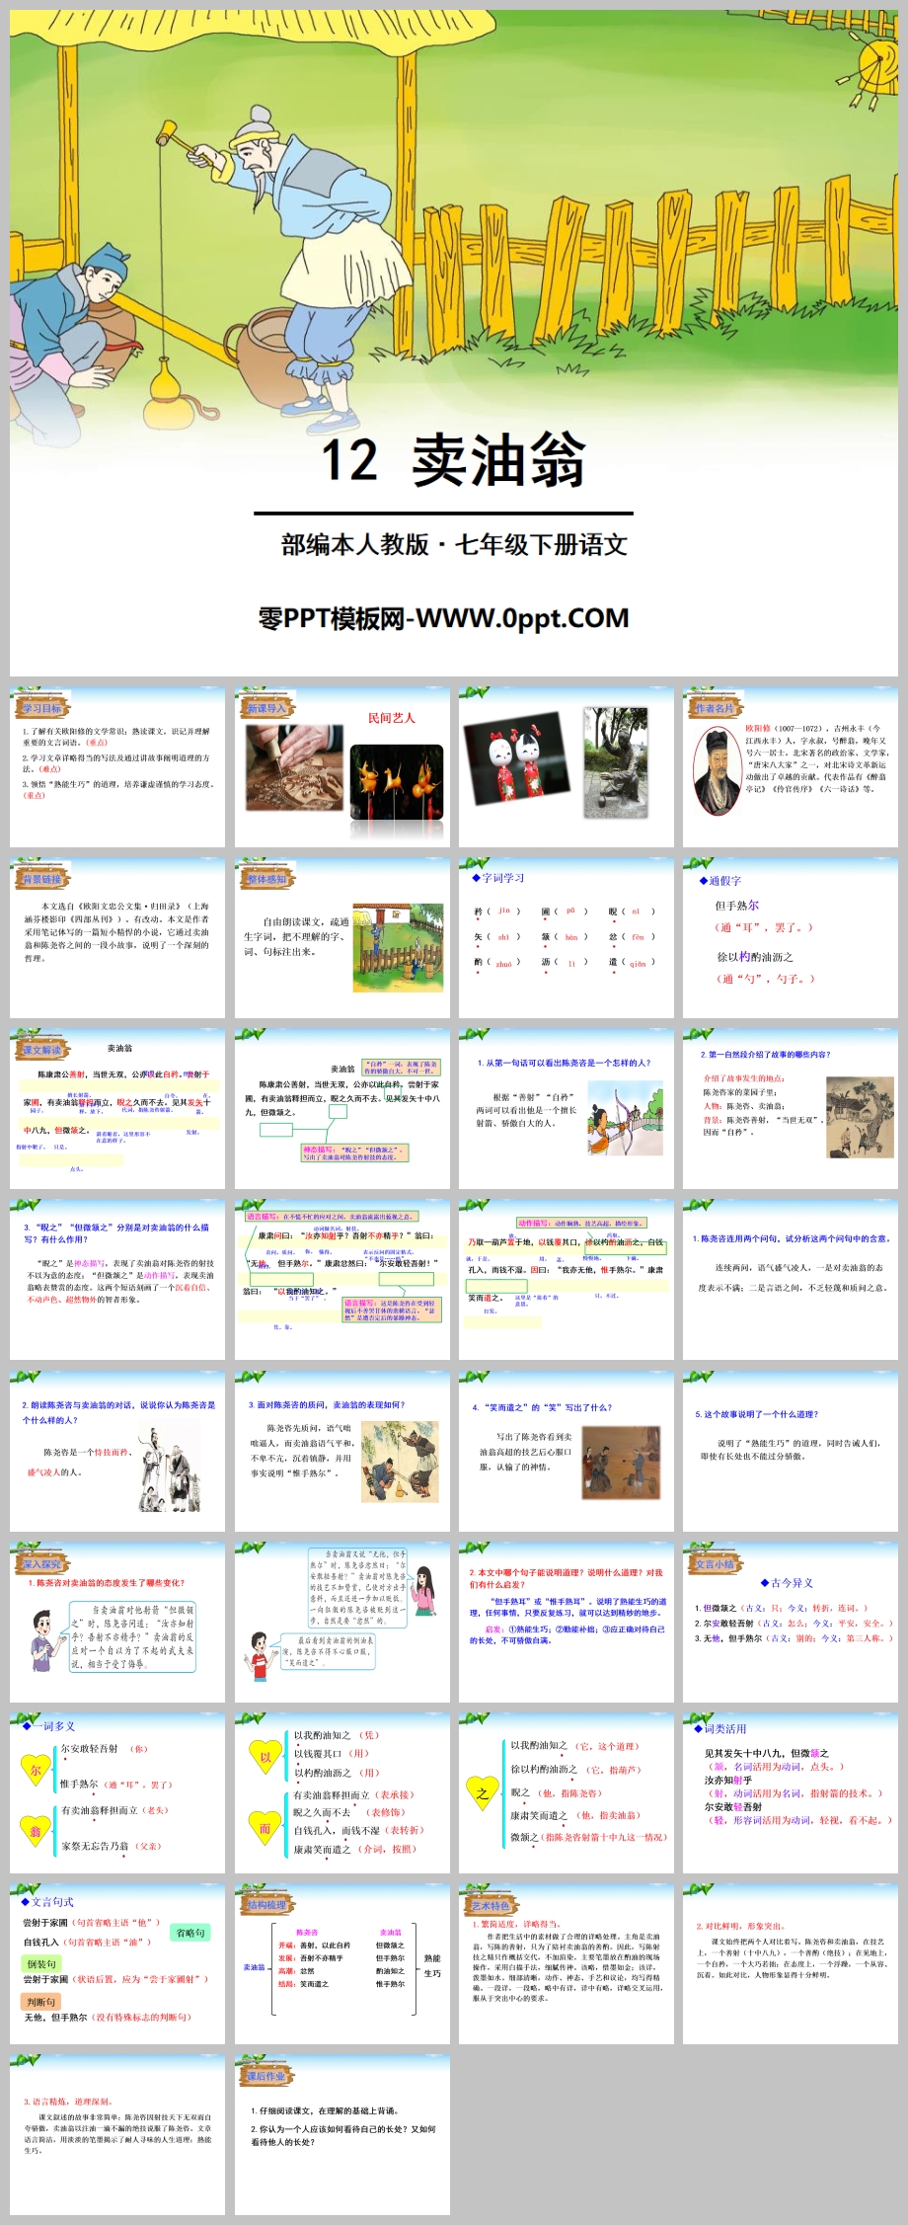Select the slide "朗读陈尧咨与卖油翁的对话"
This screenshot has width=908, height=2225.
pyautogui.click(x=117, y=1451)
